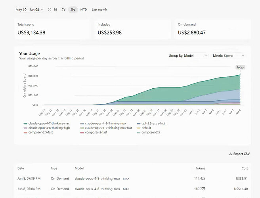The image size is (260, 198).
Task: Open the May 10 - Jun 08 date range dropdown
Action: (29, 10)
